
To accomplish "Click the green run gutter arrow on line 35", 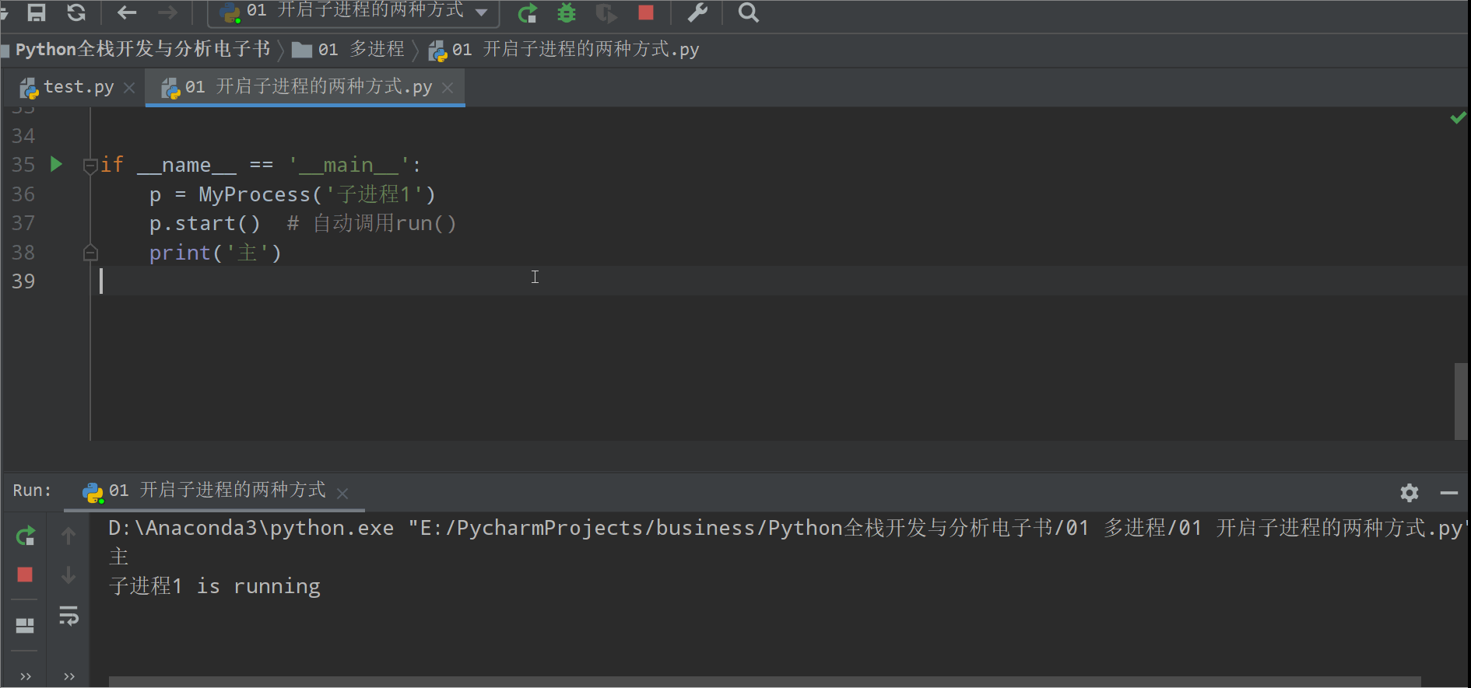I will (56, 164).
